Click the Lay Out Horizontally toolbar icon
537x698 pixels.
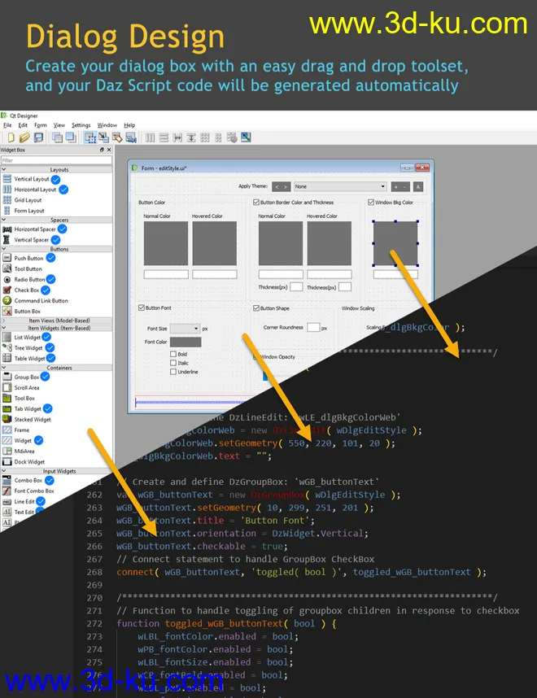click(150, 137)
